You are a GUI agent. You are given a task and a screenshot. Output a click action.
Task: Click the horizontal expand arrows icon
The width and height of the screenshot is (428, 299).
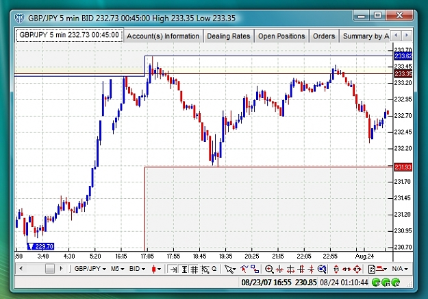pos(290,270)
